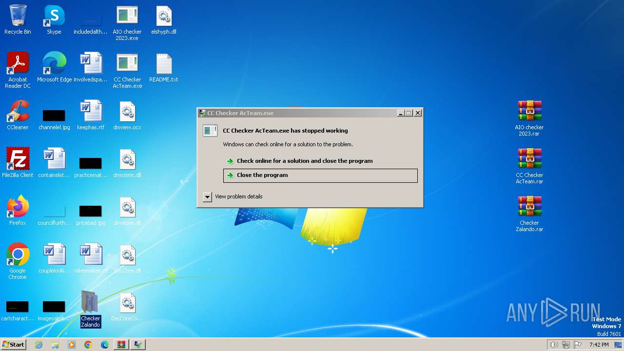Open the Start menu
This screenshot has height=351, width=624.
(x=13, y=344)
